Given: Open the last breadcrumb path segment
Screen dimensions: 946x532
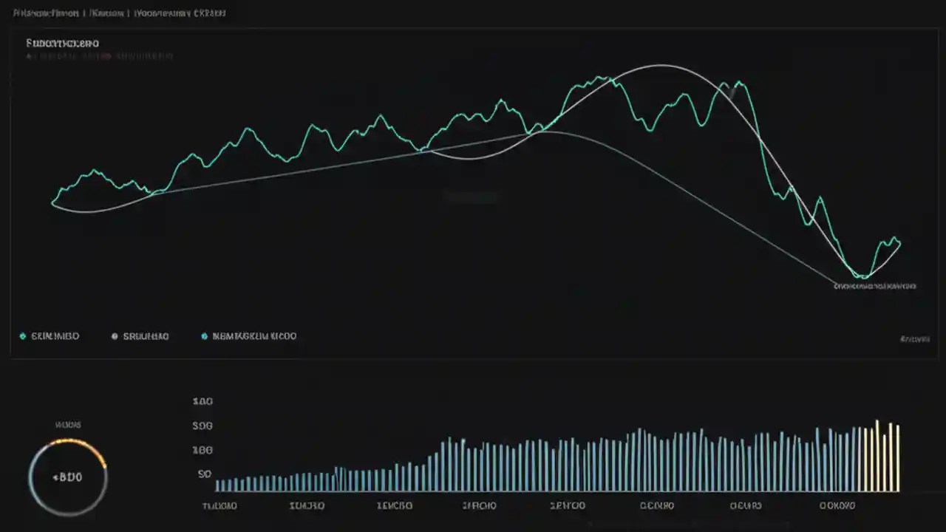Looking at the screenshot, I should 180,13.
